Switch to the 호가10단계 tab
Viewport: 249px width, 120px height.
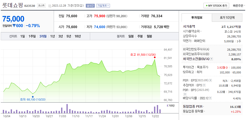click(227, 17)
